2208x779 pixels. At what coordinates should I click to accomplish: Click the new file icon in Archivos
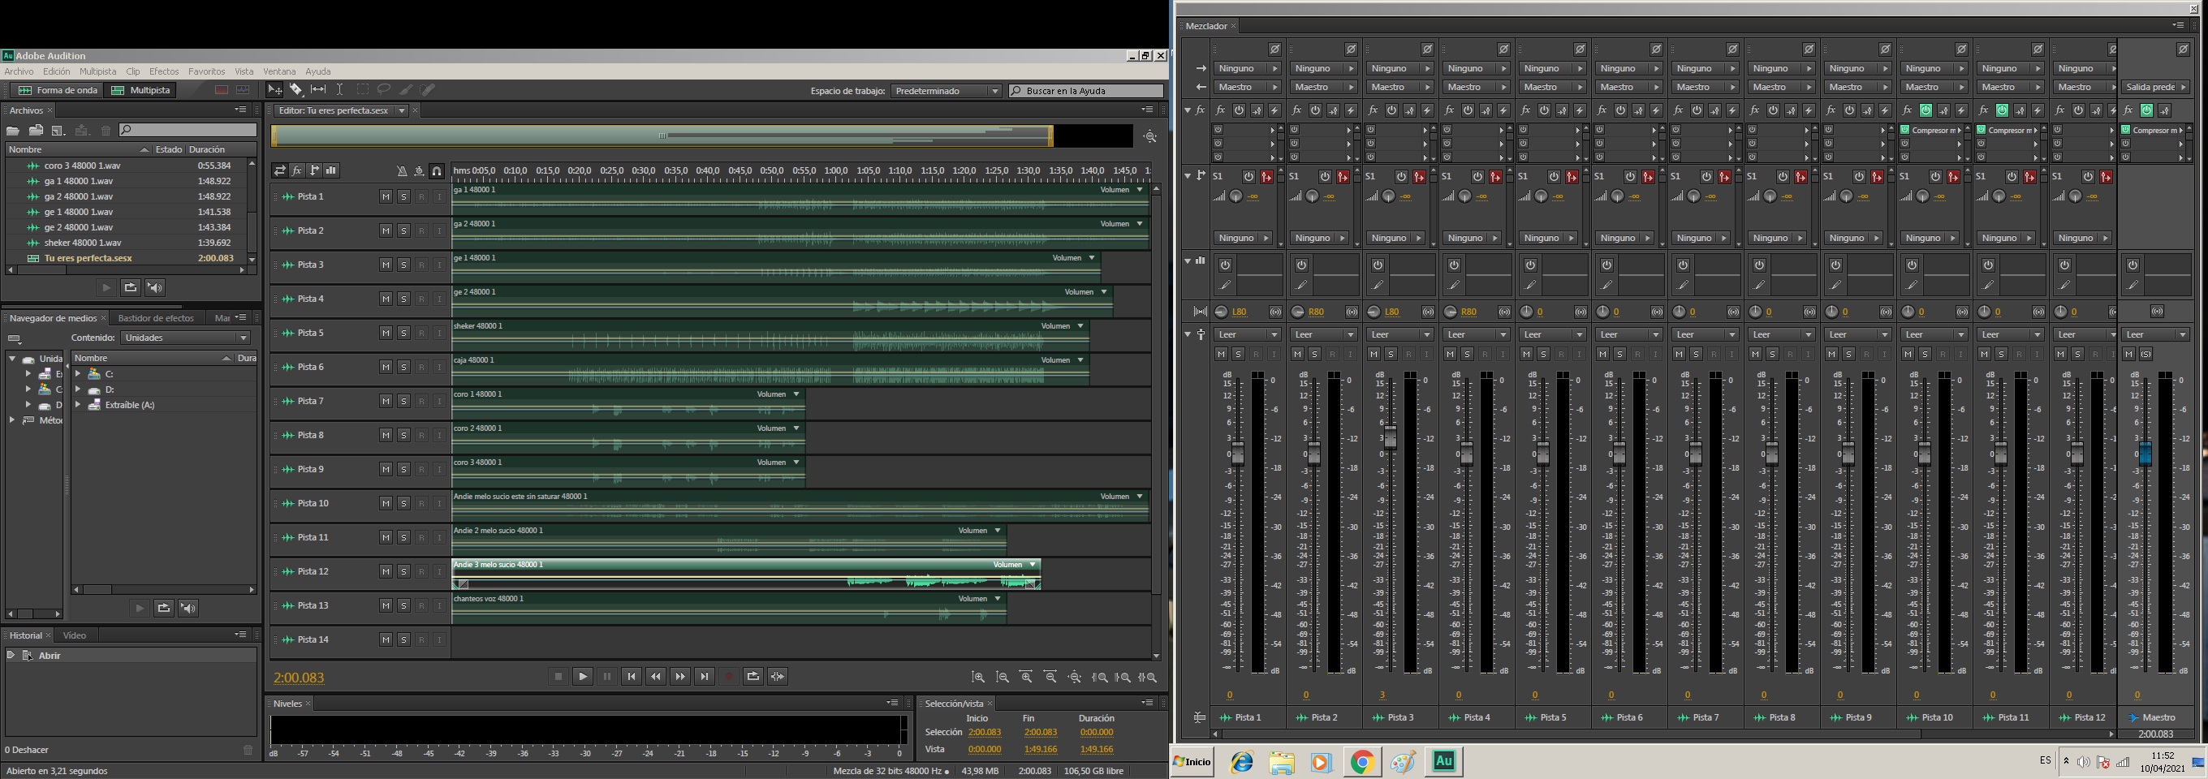point(58,131)
